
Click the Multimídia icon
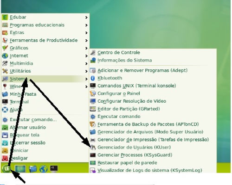(x=5, y=63)
